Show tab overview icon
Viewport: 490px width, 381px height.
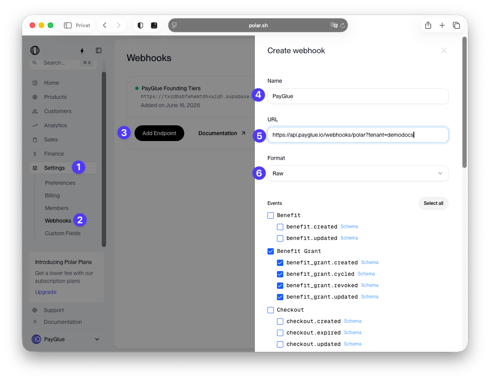point(456,25)
